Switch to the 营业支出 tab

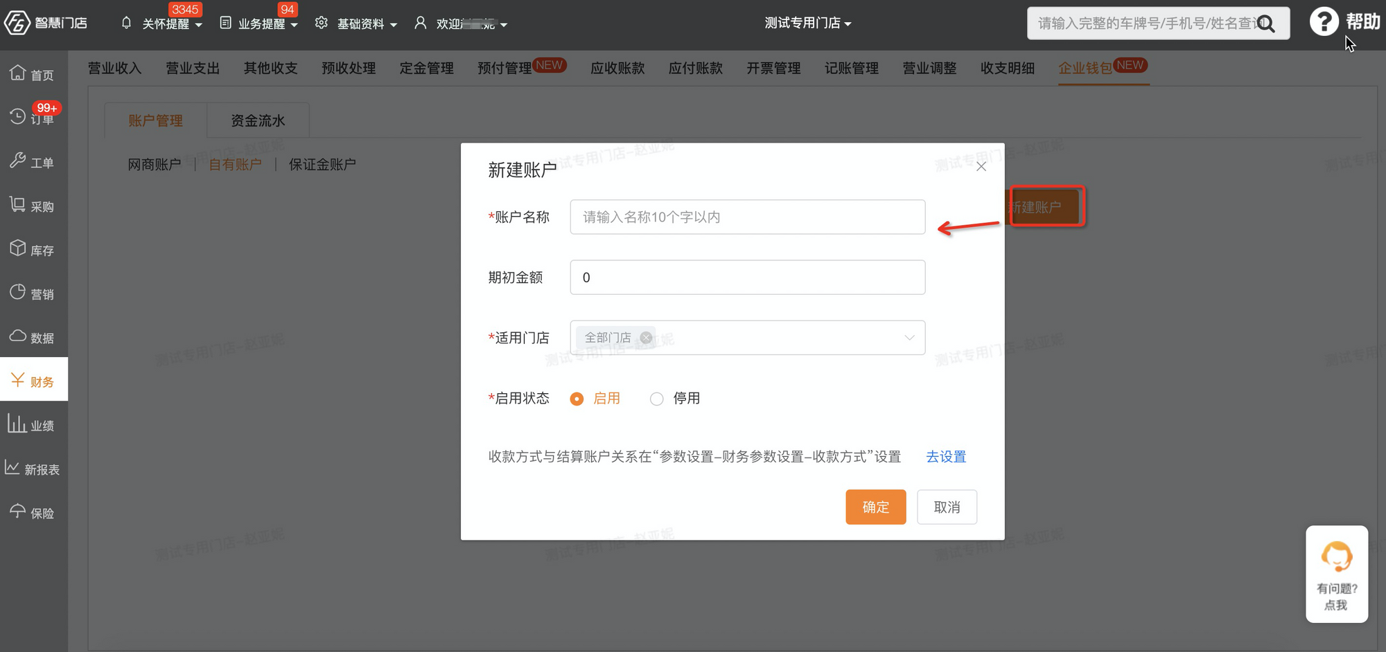click(193, 68)
